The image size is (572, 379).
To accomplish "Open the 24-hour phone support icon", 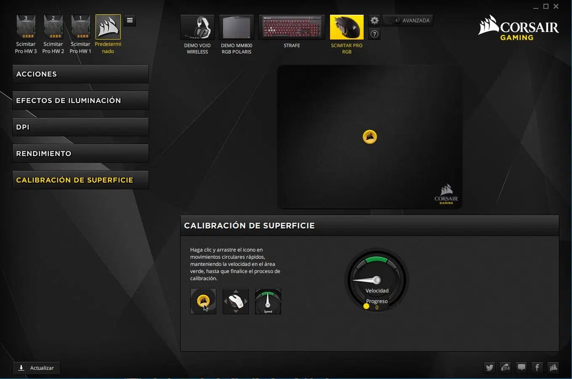I will tap(505, 368).
